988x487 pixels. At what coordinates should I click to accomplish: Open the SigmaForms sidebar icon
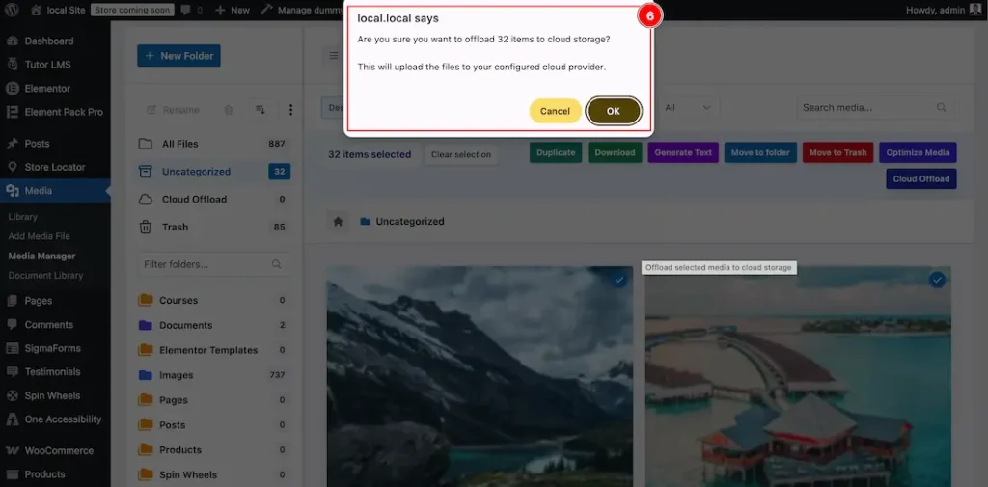pyautogui.click(x=12, y=348)
